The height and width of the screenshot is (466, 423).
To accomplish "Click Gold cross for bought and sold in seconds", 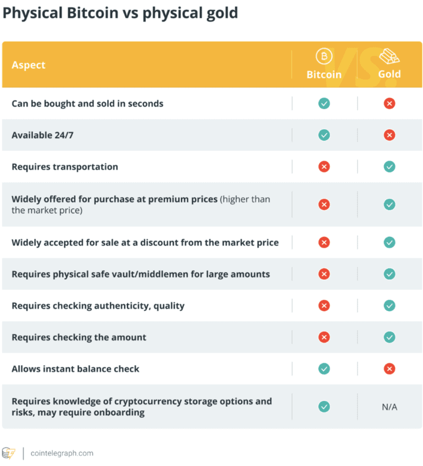I will tap(389, 103).
